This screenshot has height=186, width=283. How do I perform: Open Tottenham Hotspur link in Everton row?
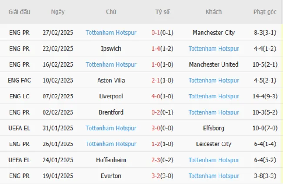(214, 176)
